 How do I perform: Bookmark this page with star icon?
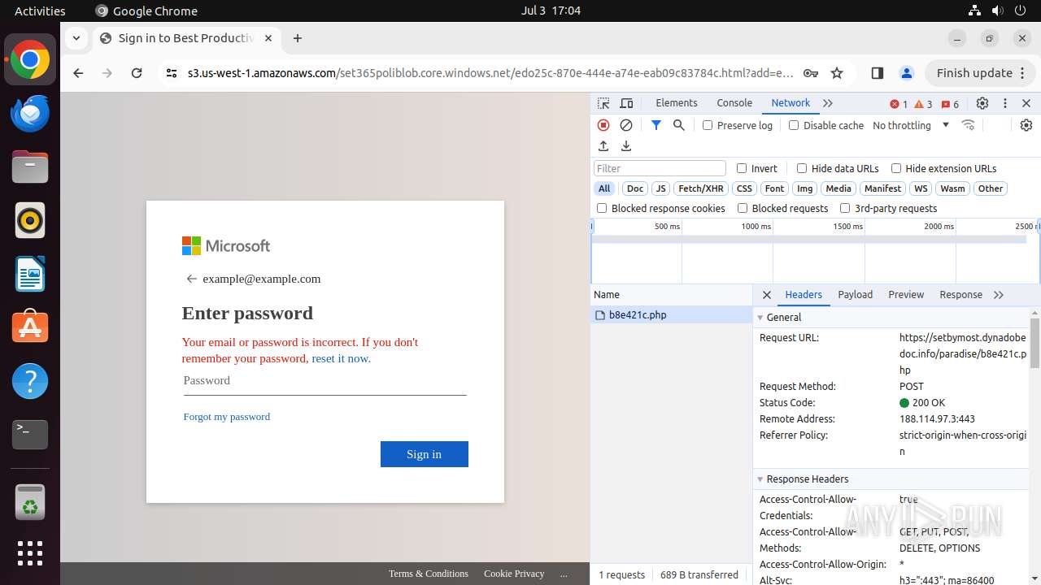(837, 73)
